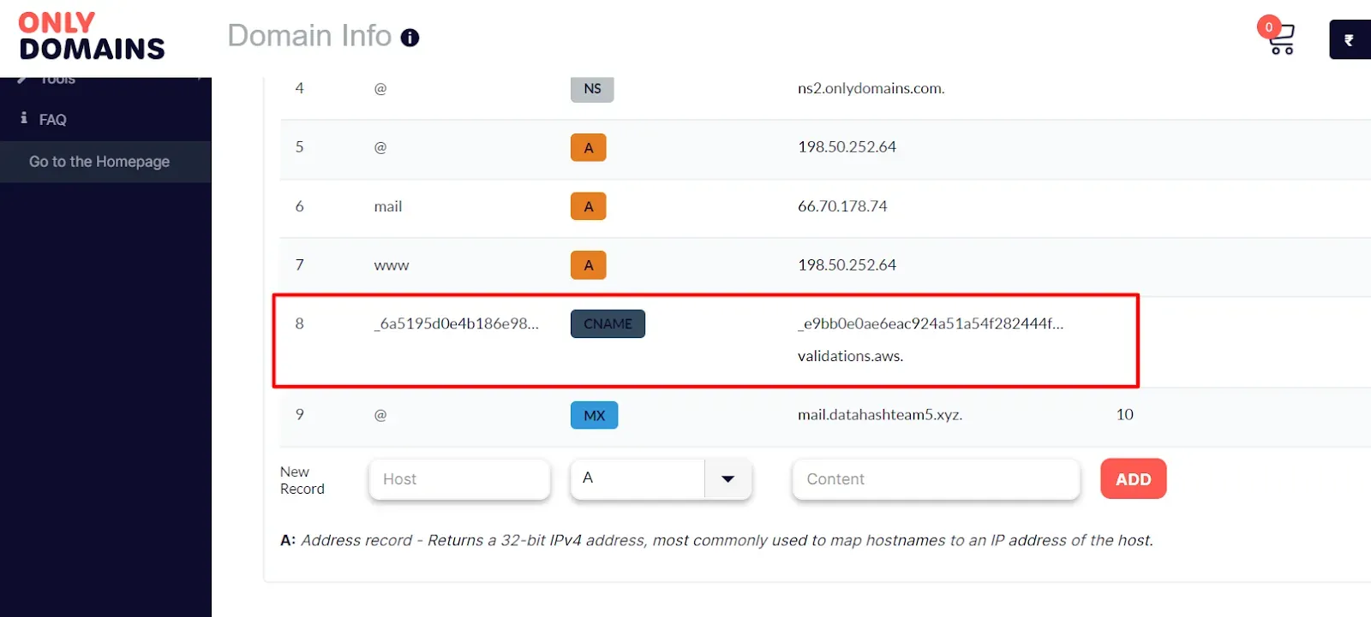The image size is (1371, 617).
Task: Open the shopping cart icon
Action: (x=1282, y=40)
